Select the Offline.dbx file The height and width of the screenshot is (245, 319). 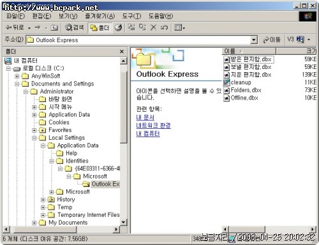pyautogui.click(x=244, y=98)
